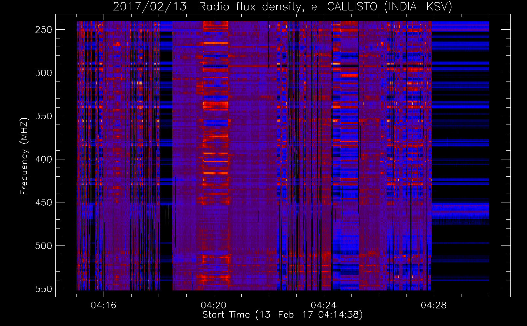Click the 250 frequency tick label
Viewport: 527px width, 326px height.
tap(44, 30)
